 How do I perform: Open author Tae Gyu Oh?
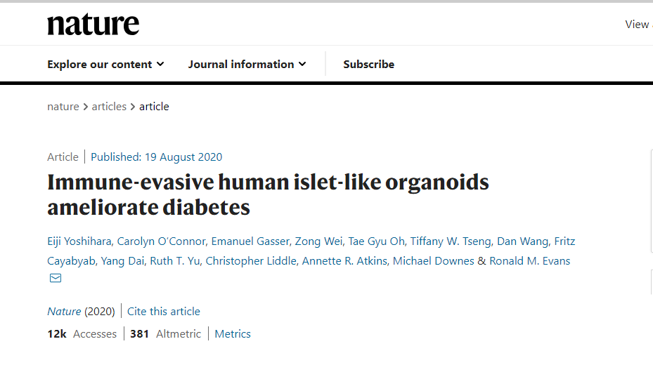[377, 241]
